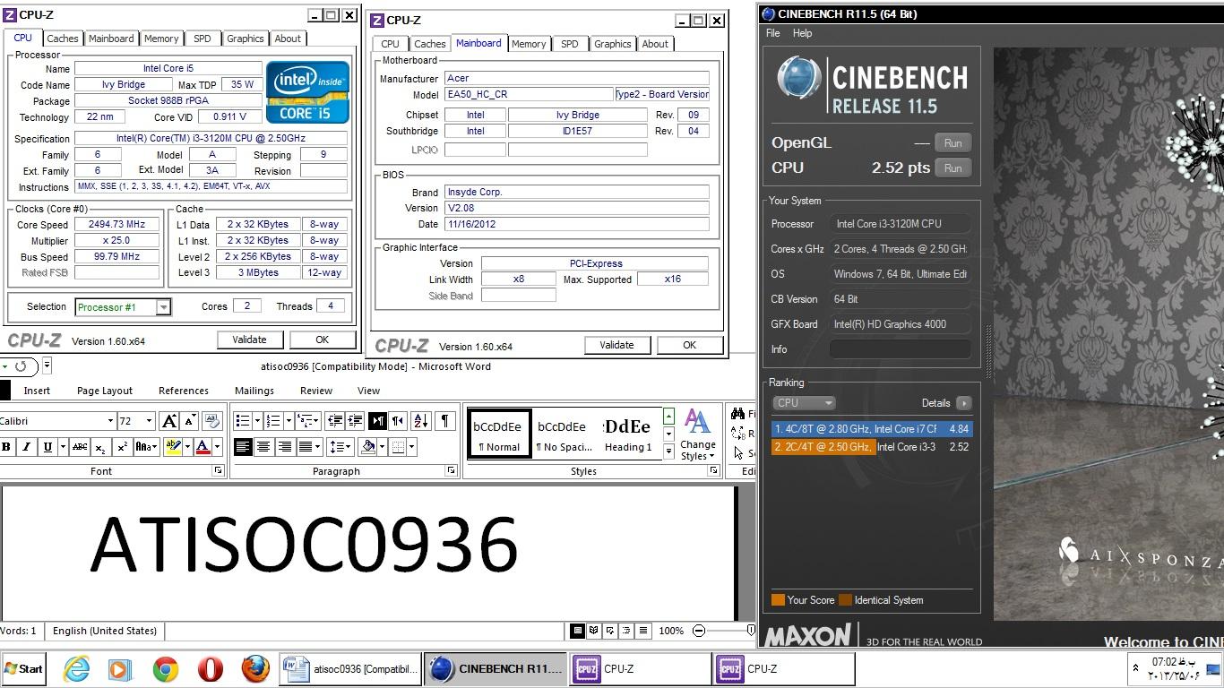The height and width of the screenshot is (688, 1224).
Task: Open Google Chrome from the taskbar
Action: click(x=165, y=669)
